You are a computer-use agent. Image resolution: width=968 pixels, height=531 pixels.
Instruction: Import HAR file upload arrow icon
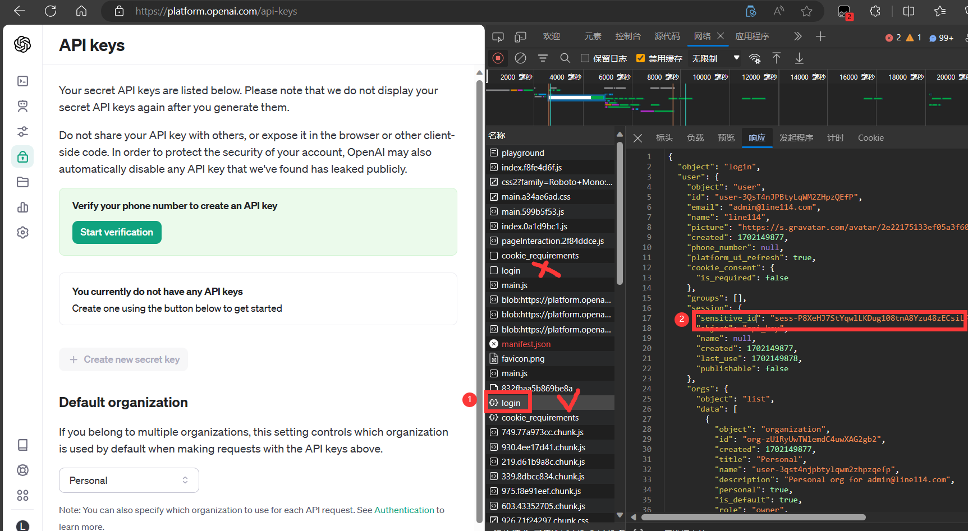click(x=777, y=58)
